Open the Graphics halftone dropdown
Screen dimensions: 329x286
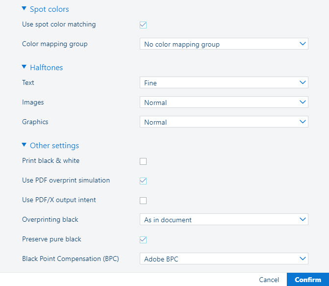click(x=224, y=122)
